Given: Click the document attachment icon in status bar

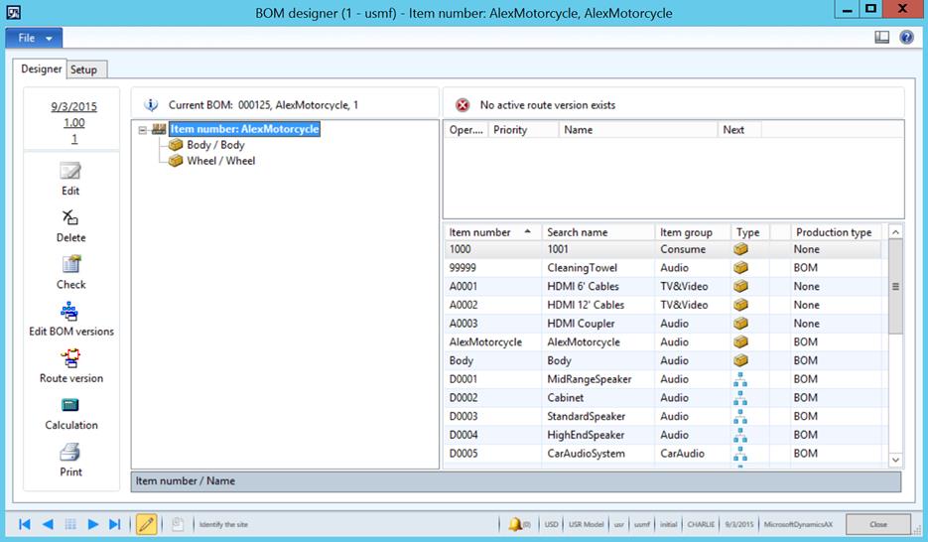Looking at the screenshot, I should [x=177, y=524].
